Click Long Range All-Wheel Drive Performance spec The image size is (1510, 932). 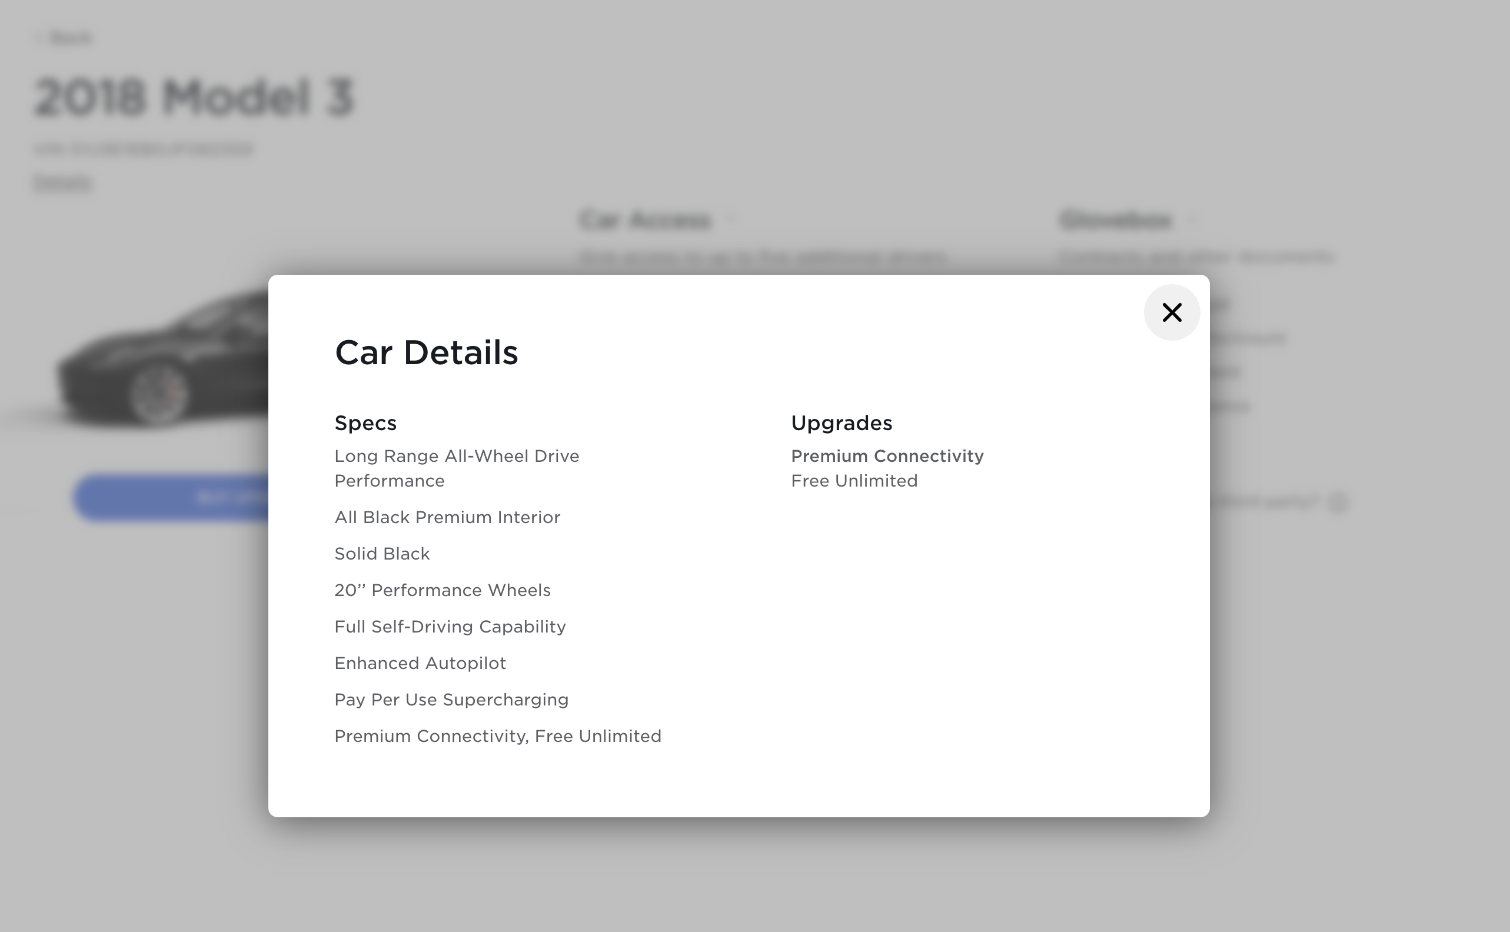[x=456, y=468]
